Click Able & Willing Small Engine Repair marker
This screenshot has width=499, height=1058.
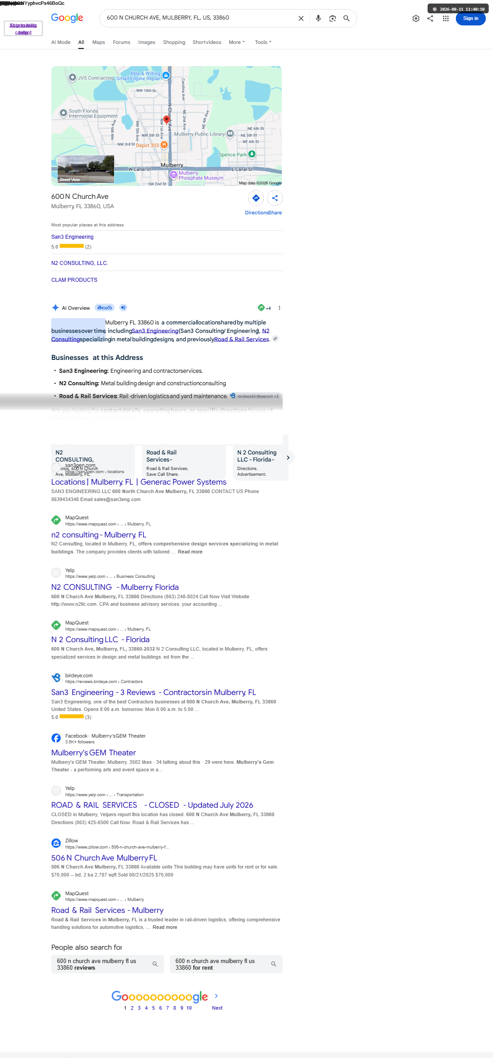point(166,75)
